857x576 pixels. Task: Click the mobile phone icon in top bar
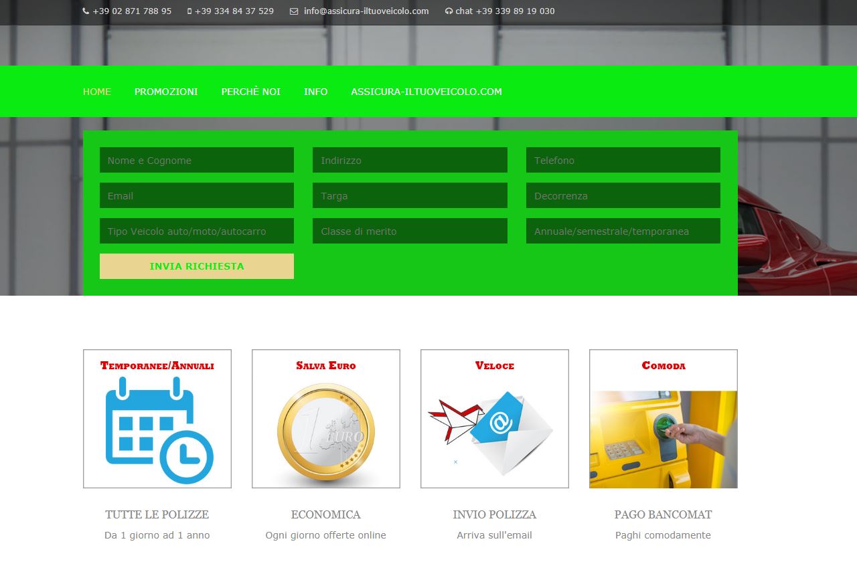(189, 11)
